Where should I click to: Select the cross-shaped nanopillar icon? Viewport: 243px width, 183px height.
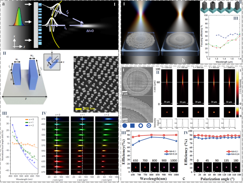[x=229, y=7]
